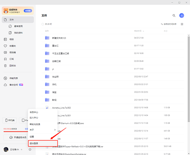Toggle the circular more-menu button beside username

(x=30, y=149)
